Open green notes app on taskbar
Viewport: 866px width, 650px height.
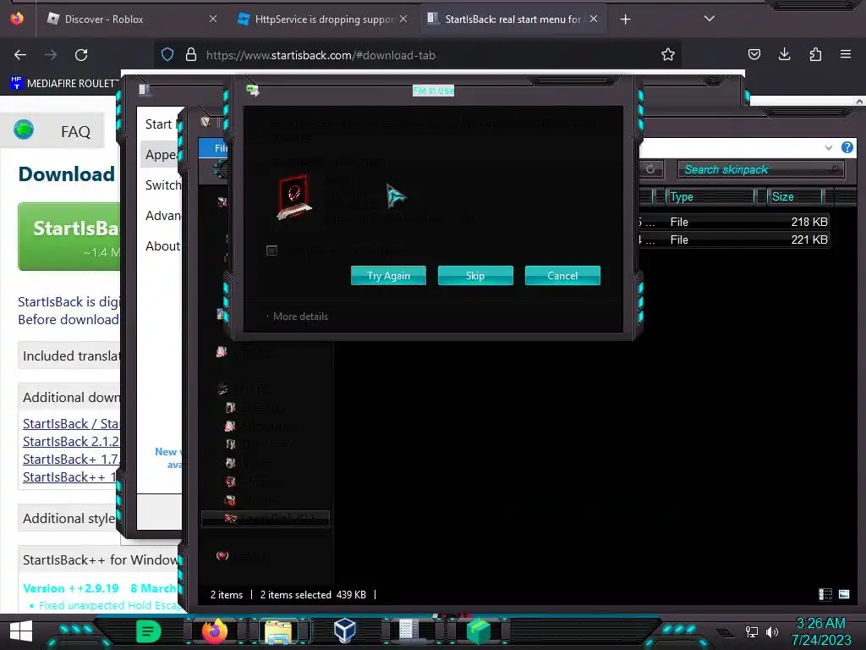point(148,631)
